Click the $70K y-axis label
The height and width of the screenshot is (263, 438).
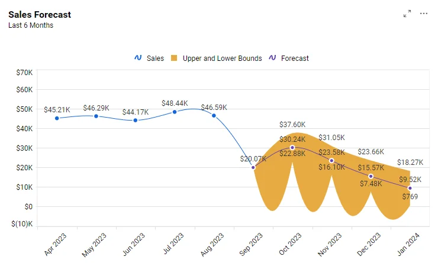click(x=24, y=73)
